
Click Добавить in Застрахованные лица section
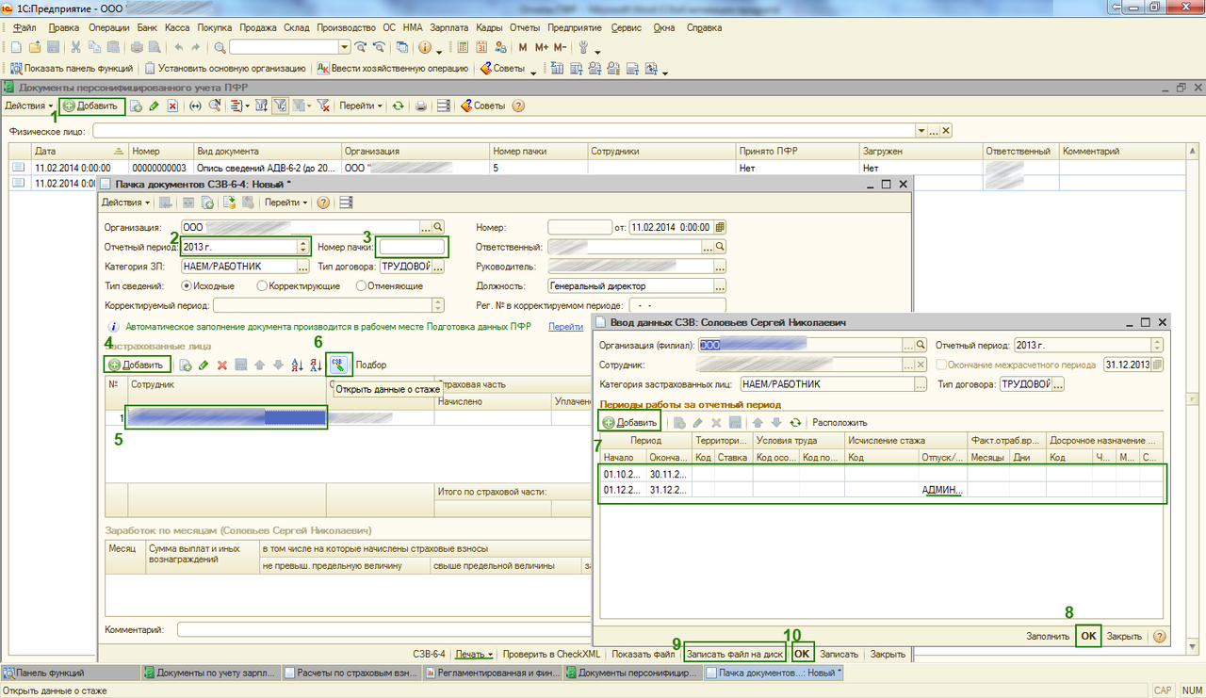click(137, 365)
